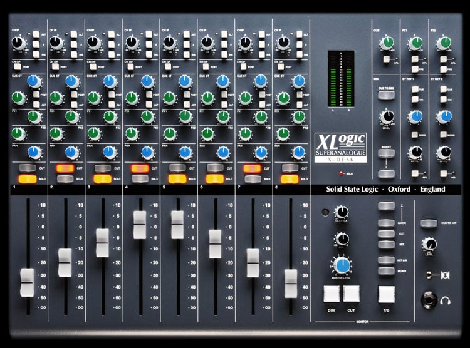The height and width of the screenshot is (348, 470).
Task: Click the L/R stereo level meter
Action: pos(341,79)
